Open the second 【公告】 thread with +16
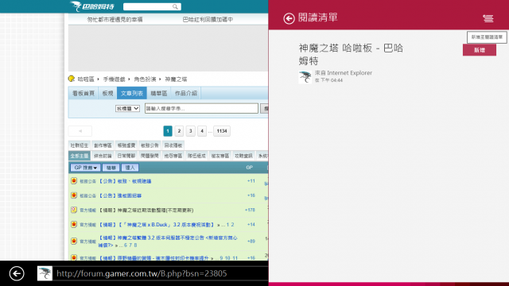 point(120,195)
